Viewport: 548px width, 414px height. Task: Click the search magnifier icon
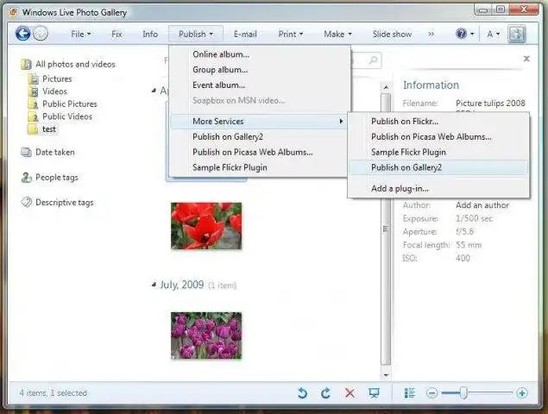click(373, 60)
